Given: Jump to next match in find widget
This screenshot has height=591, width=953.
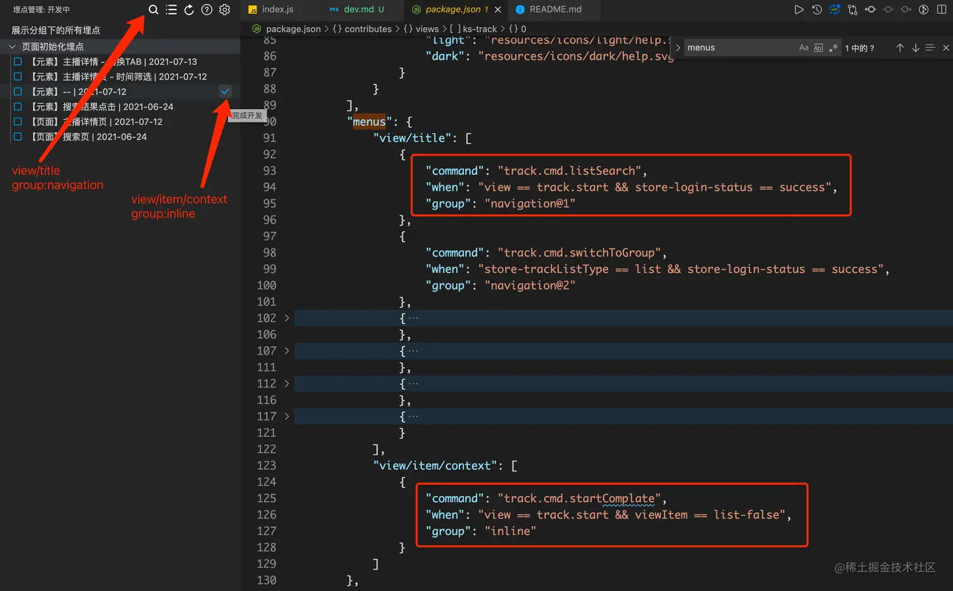Looking at the screenshot, I should 915,48.
